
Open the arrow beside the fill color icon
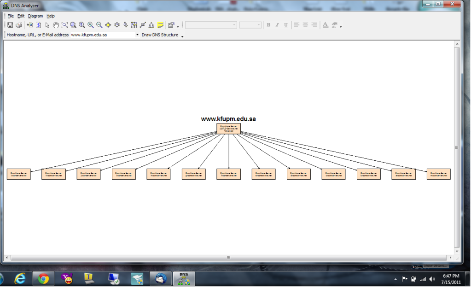(x=341, y=26)
